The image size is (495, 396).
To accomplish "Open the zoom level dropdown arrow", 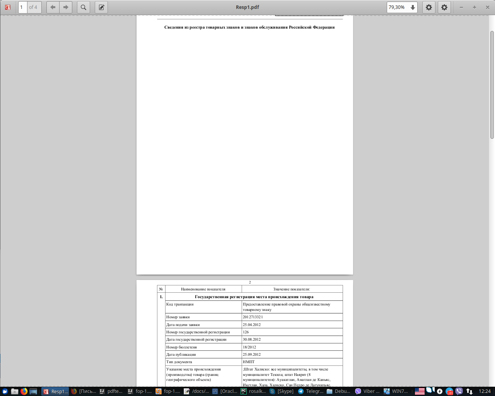I will (x=413, y=7).
